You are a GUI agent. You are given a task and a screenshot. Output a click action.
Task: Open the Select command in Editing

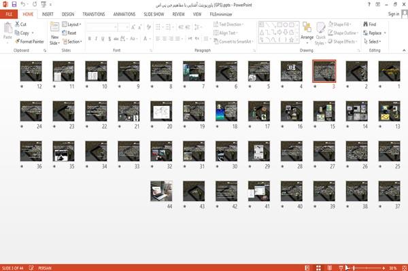373,41
